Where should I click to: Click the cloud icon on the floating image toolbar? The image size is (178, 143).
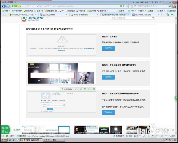coord(76,89)
